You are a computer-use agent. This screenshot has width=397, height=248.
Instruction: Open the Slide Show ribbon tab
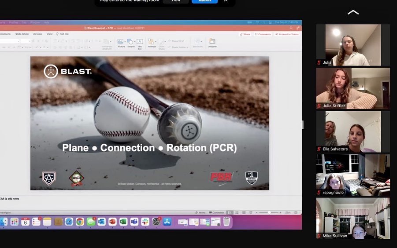point(22,34)
